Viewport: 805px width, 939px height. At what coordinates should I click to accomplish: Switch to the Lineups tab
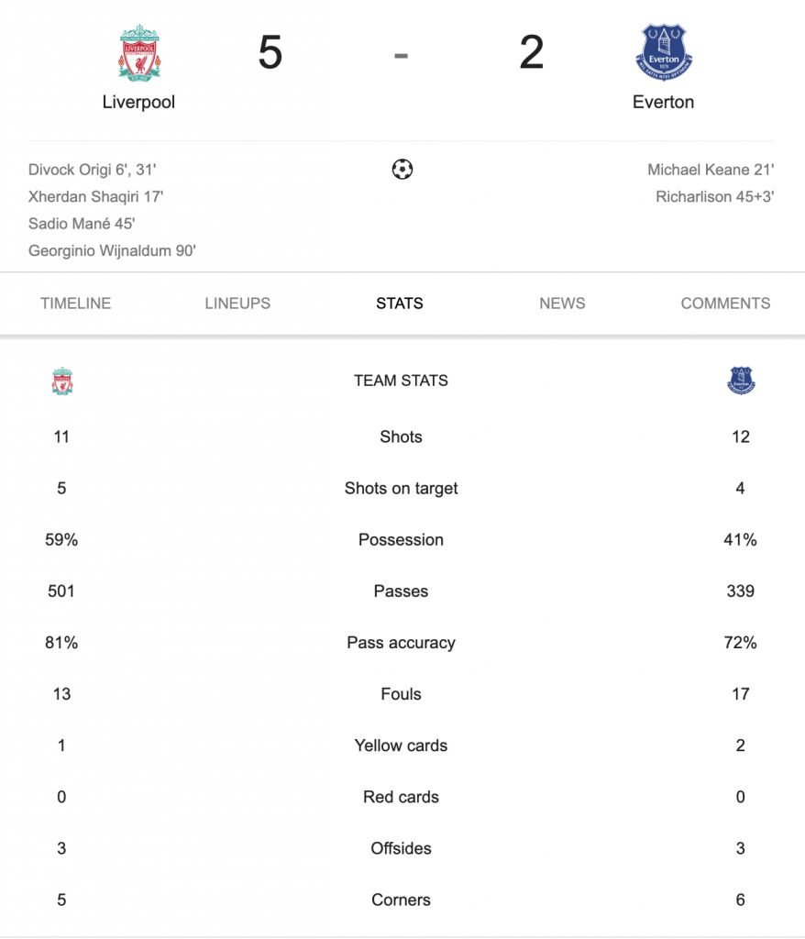coord(237,304)
